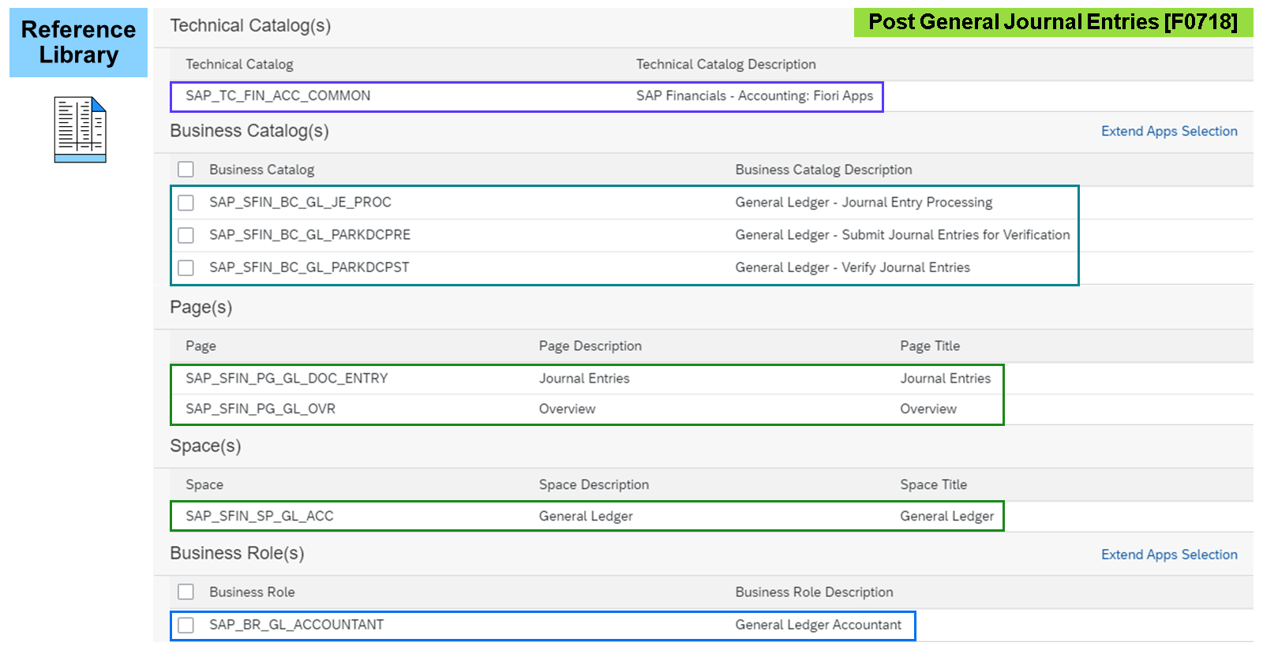This screenshot has width=1263, height=650.
Task: Select the SAP_SFIN_BC_GL_PARKDCPRE catalog name
Action: [309, 234]
